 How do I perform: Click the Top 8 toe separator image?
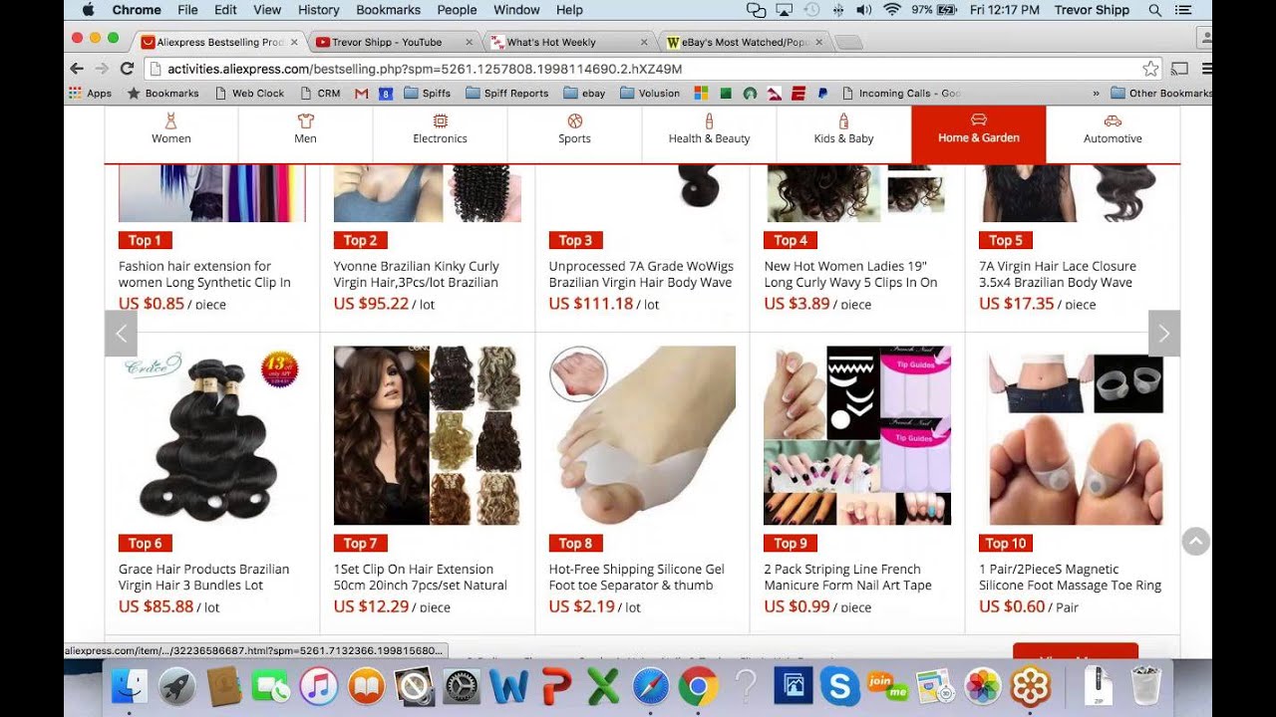(x=642, y=435)
